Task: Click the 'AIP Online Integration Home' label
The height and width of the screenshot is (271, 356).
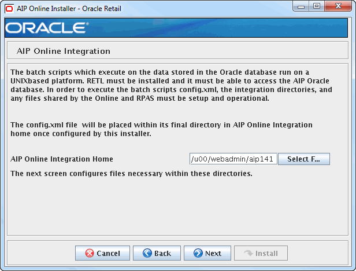Action: [x=62, y=159]
